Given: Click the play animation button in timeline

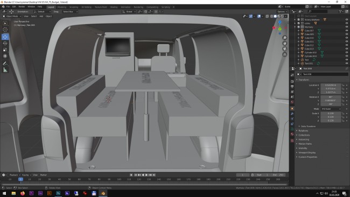Looking at the screenshot, I should pos(146,175).
